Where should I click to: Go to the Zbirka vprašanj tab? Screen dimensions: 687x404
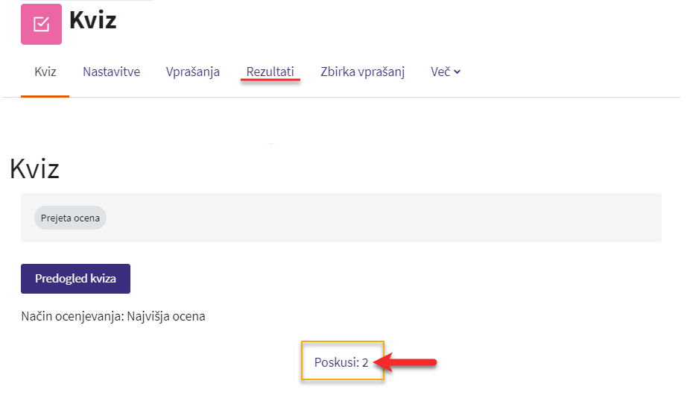tap(362, 72)
